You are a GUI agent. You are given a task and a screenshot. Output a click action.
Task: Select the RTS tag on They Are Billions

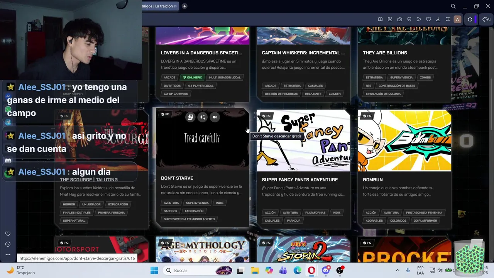click(x=369, y=85)
